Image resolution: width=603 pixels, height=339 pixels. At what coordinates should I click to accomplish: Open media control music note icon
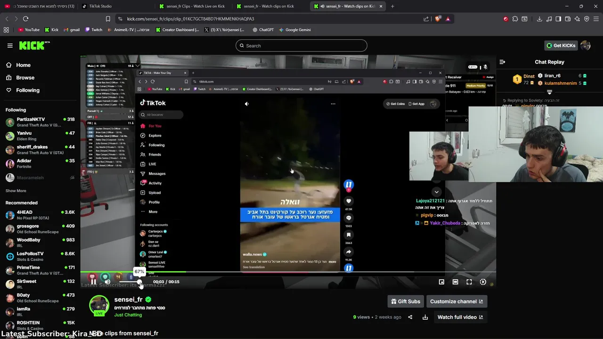click(549, 19)
